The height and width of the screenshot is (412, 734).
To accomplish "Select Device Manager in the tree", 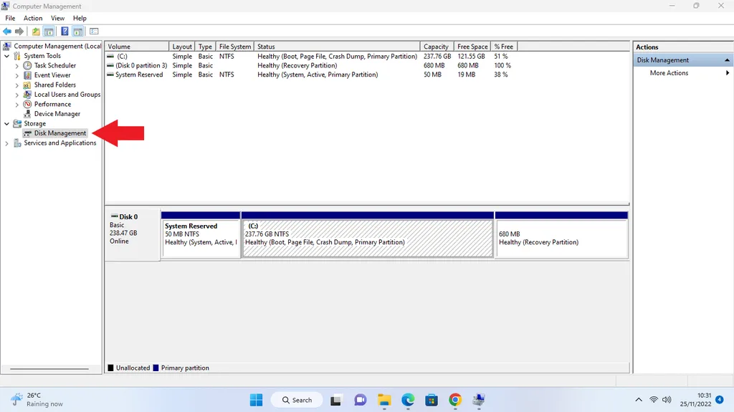I will point(57,114).
